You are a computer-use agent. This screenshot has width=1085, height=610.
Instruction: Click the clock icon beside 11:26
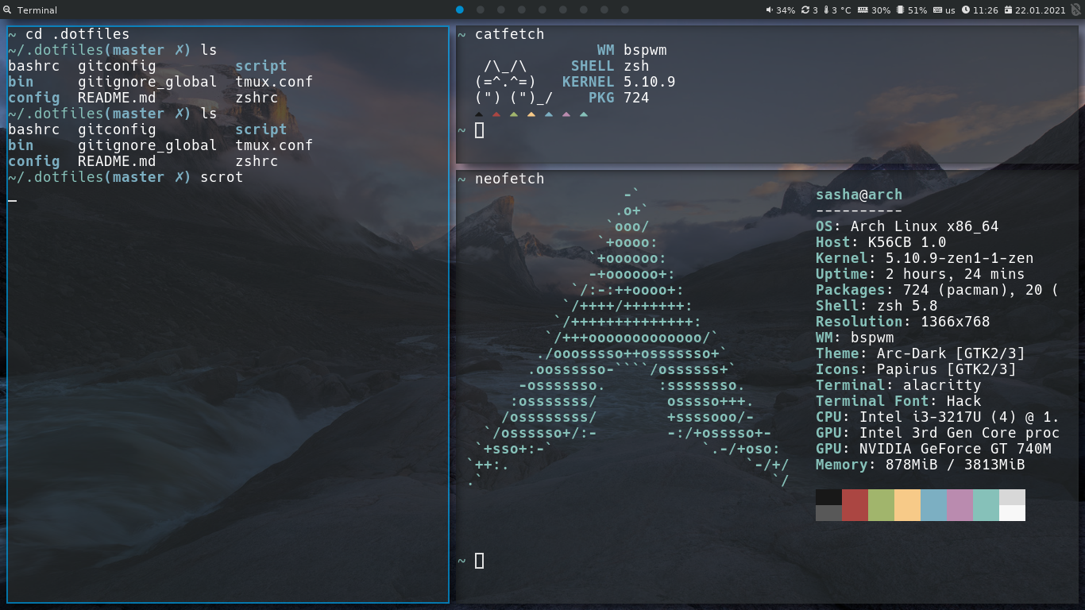coord(966,10)
